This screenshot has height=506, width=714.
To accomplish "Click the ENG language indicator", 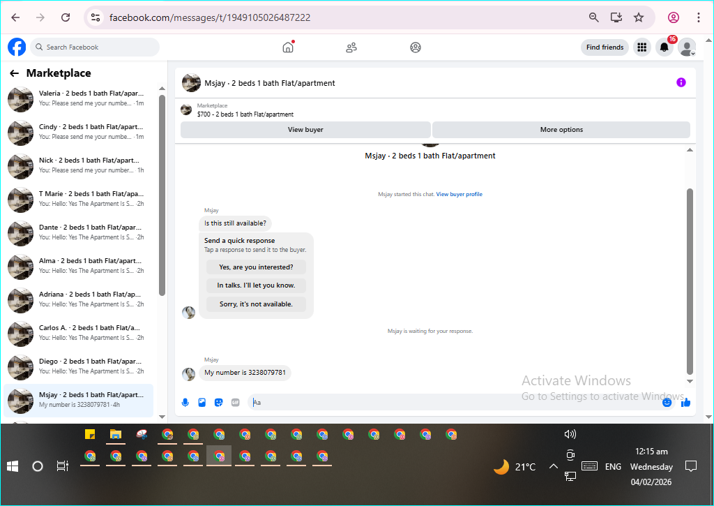I will click(x=613, y=467).
